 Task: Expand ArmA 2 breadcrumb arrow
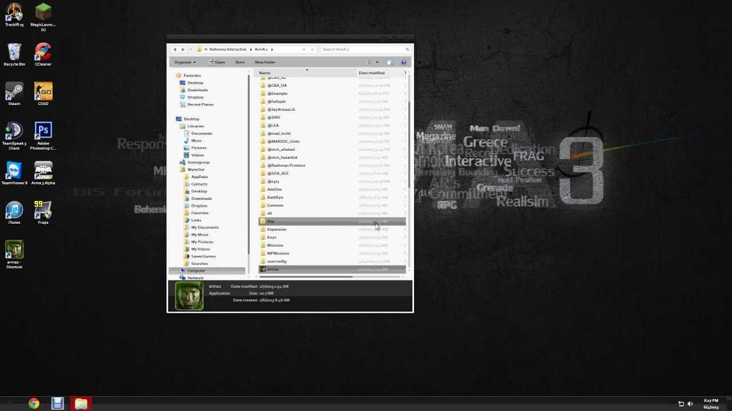point(272,49)
